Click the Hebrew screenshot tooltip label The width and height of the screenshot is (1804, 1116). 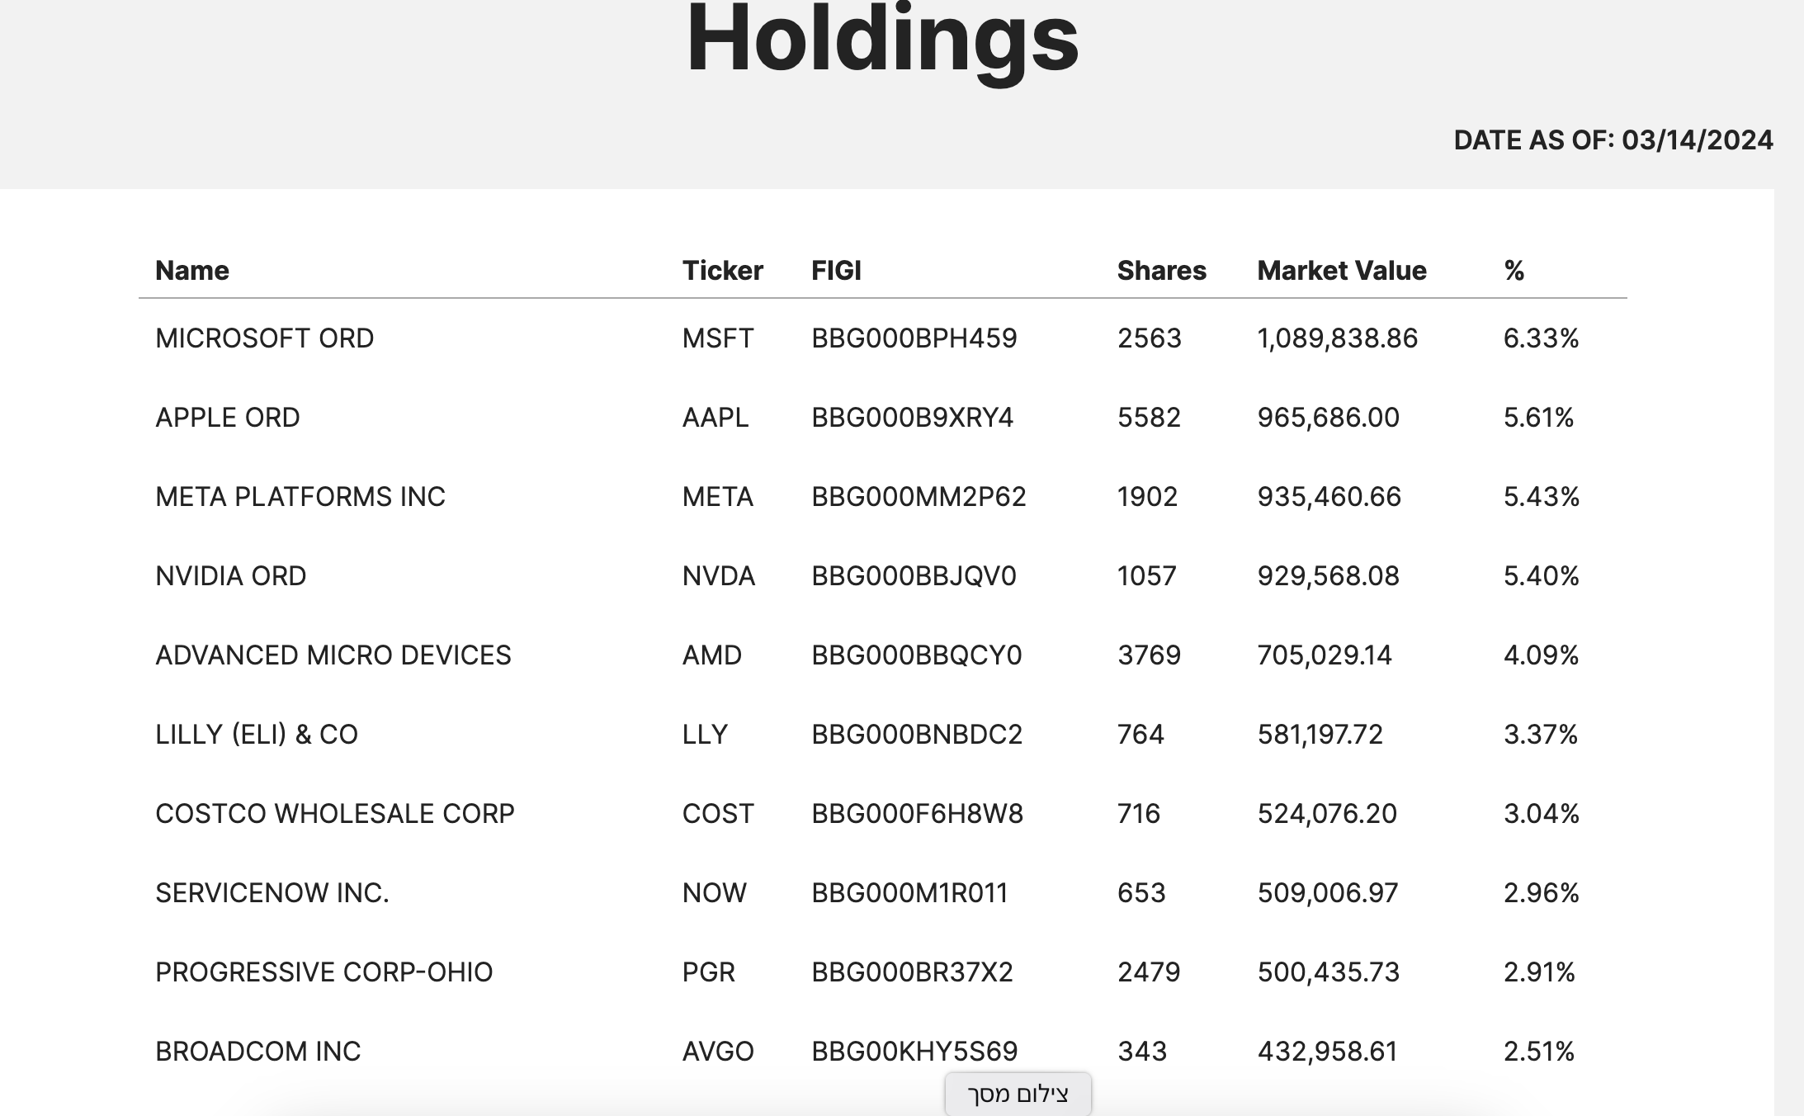coord(1018,1095)
